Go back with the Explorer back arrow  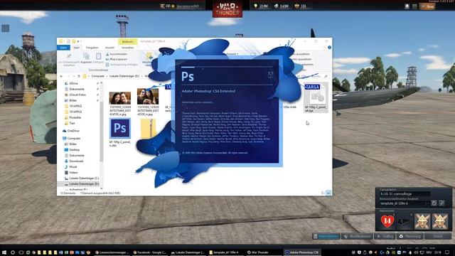(x=61, y=76)
